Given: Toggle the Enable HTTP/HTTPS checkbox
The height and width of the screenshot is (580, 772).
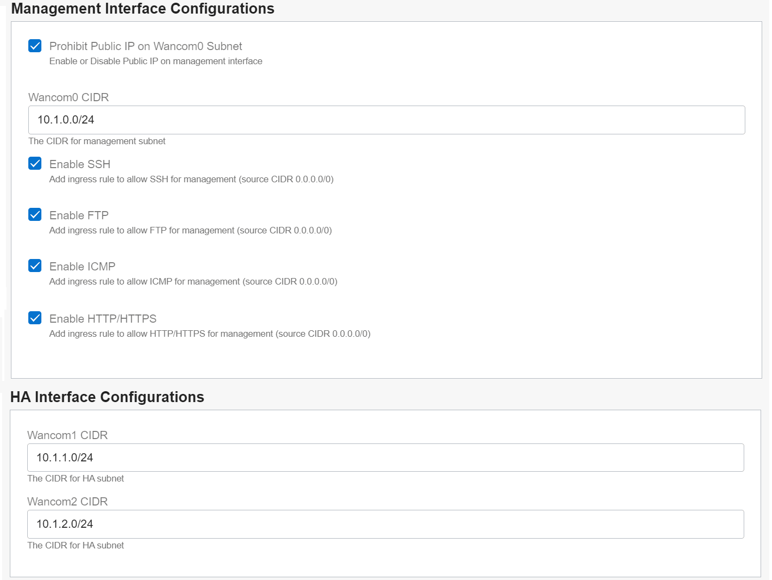Looking at the screenshot, I should coord(34,318).
